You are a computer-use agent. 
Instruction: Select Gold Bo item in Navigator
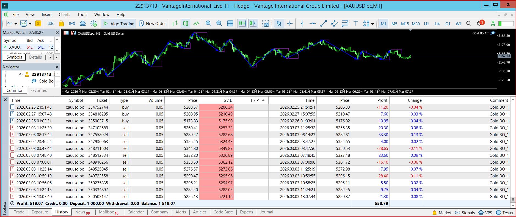43,81
